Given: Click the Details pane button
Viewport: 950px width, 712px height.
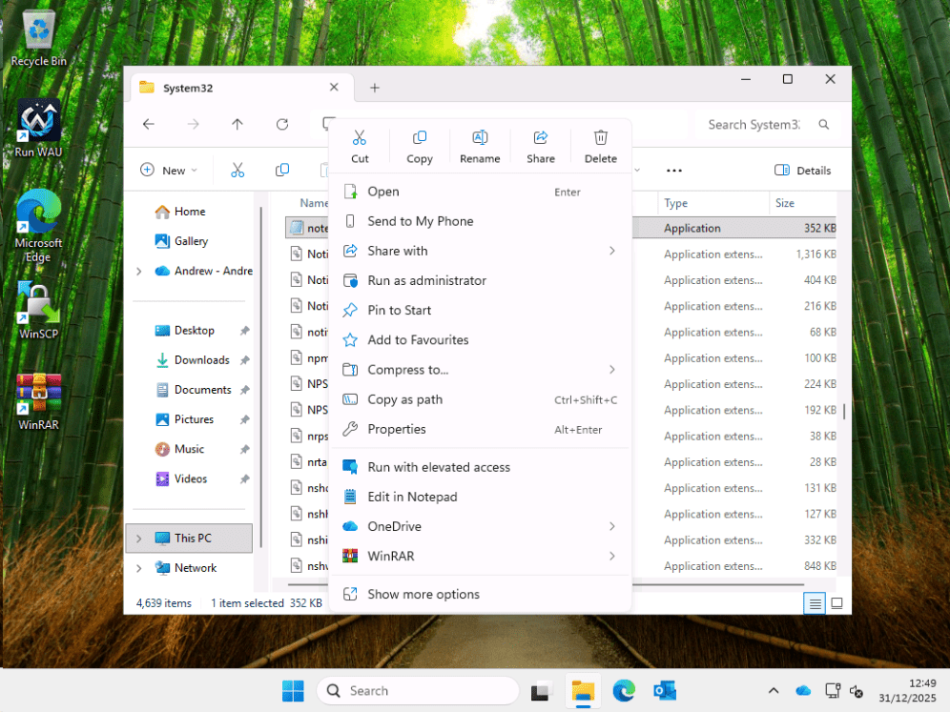Looking at the screenshot, I should pyautogui.click(x=802, y=170).
